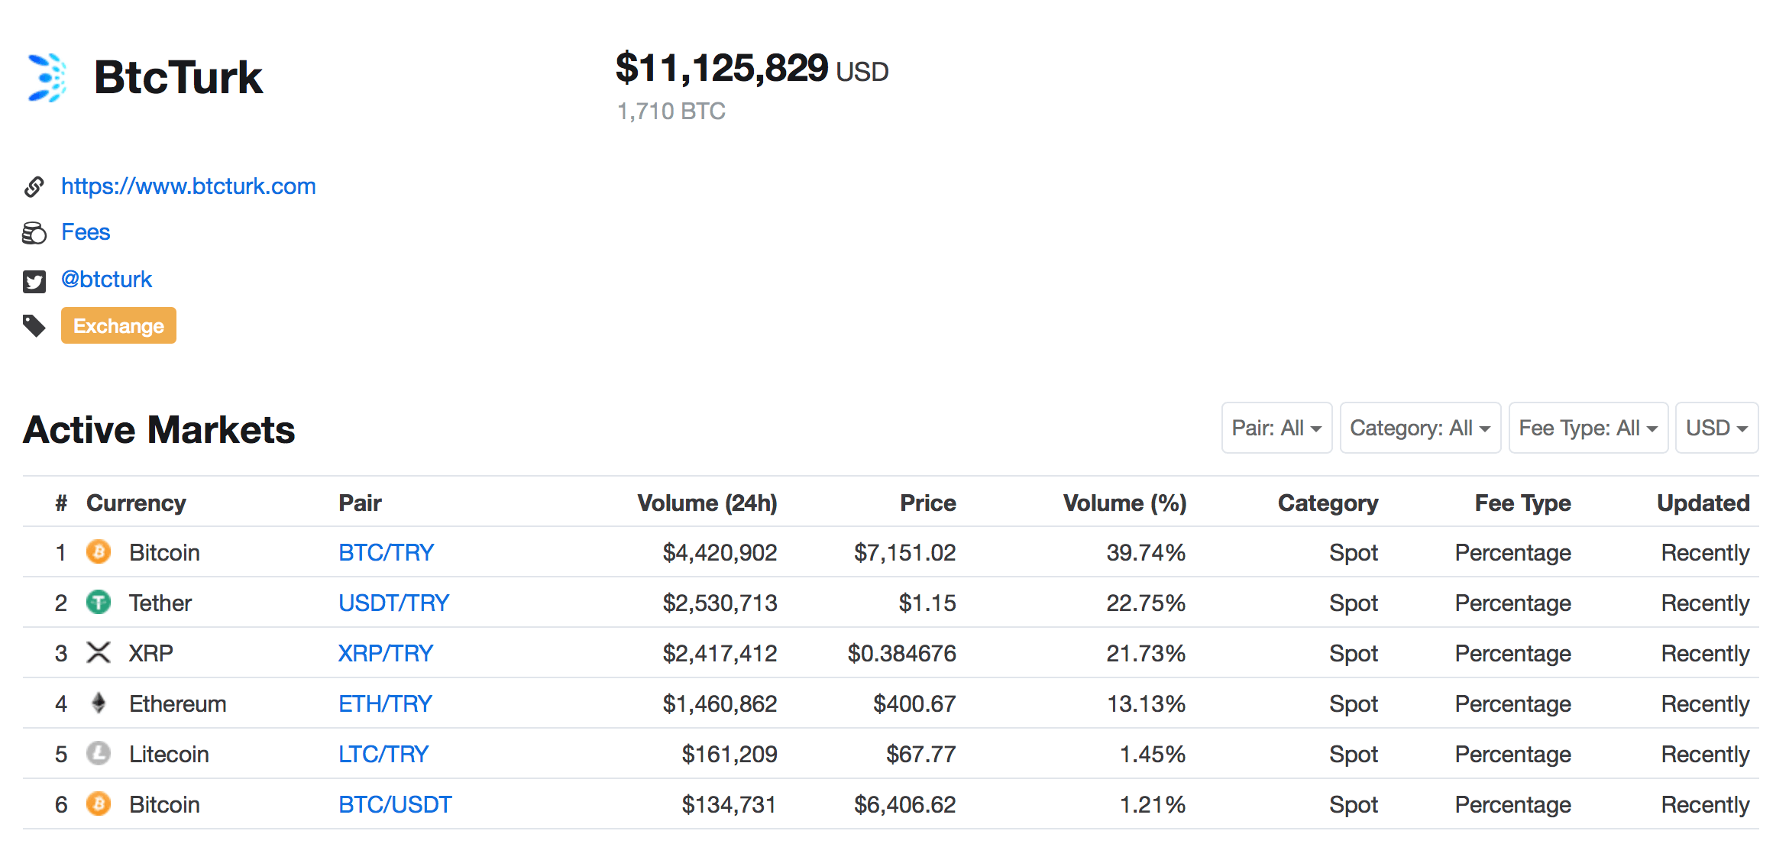Screen dimensions: 1789x860
Task: Open the Category: All filter dropdown
Action: [1419, 428]
